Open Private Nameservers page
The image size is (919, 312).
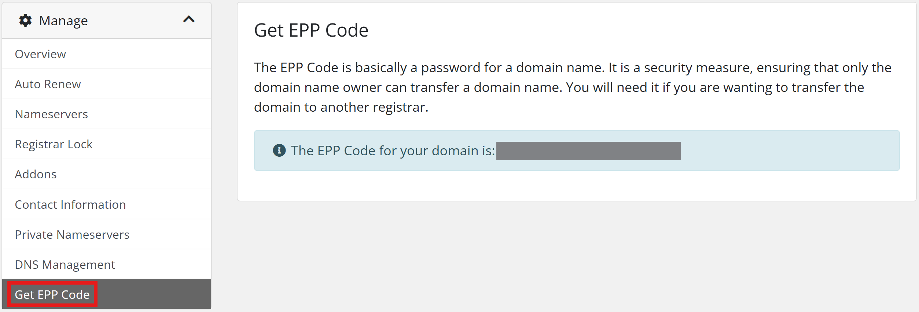tap(72, 235)
